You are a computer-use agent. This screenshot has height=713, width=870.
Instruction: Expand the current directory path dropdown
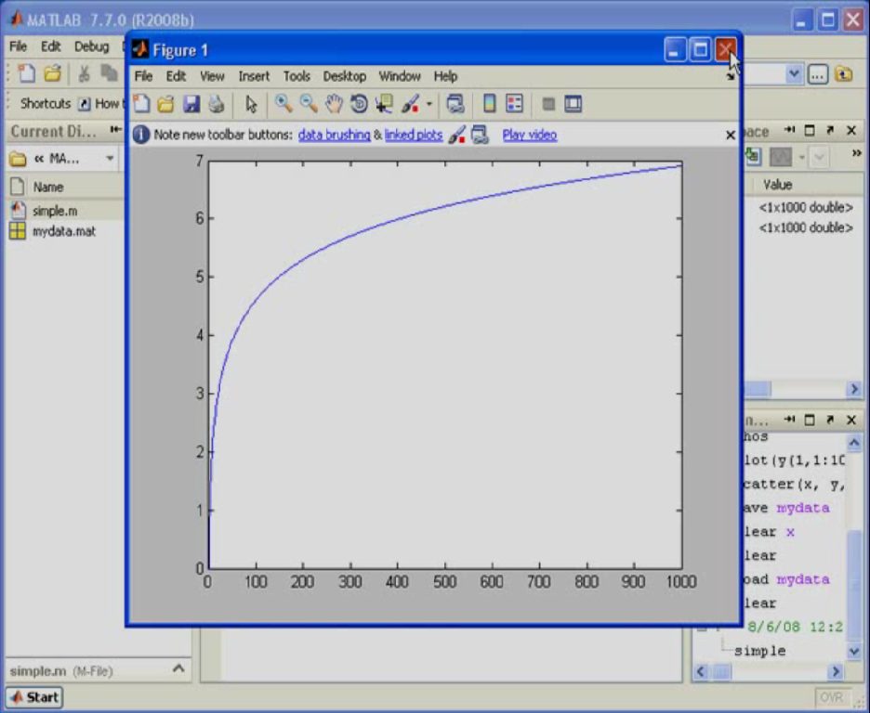pyautogui.click(x=110, y=159)
